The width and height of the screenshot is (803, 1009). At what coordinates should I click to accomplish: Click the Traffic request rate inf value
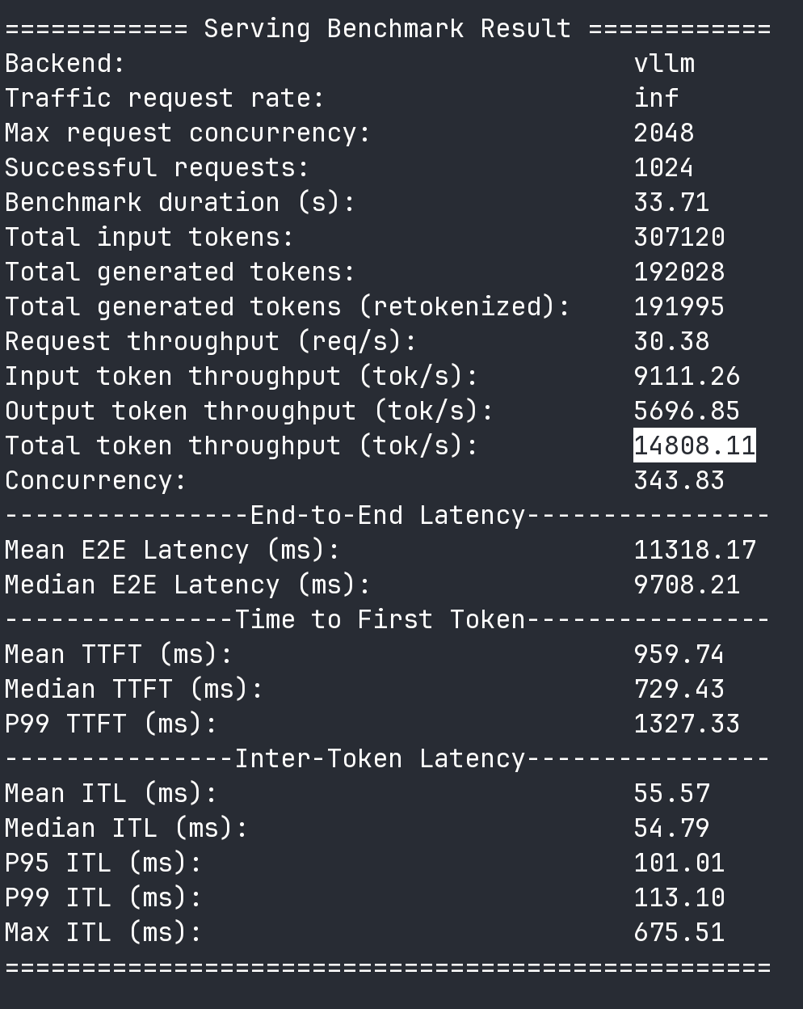point(656,98)
